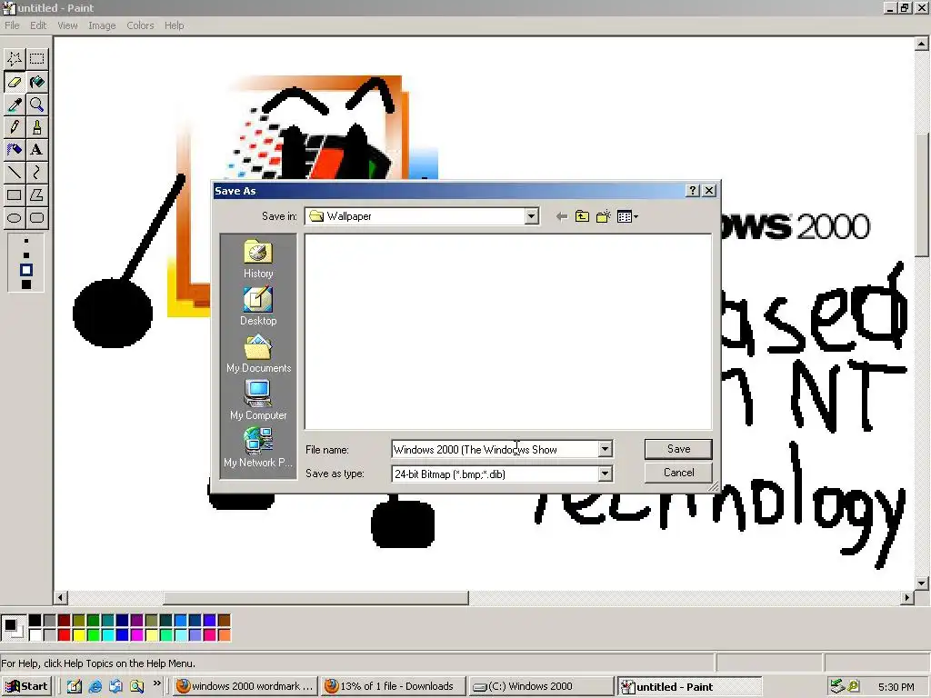
Task: Pick the Rounded Rectangle tool
Action: [36, 218]
